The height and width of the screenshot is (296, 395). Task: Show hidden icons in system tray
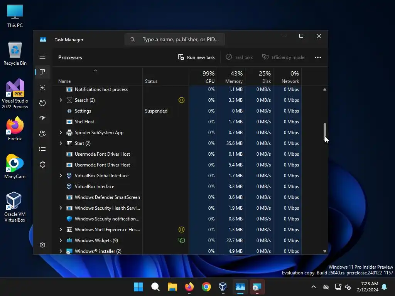pyautogui.click(x=314, y=287)
